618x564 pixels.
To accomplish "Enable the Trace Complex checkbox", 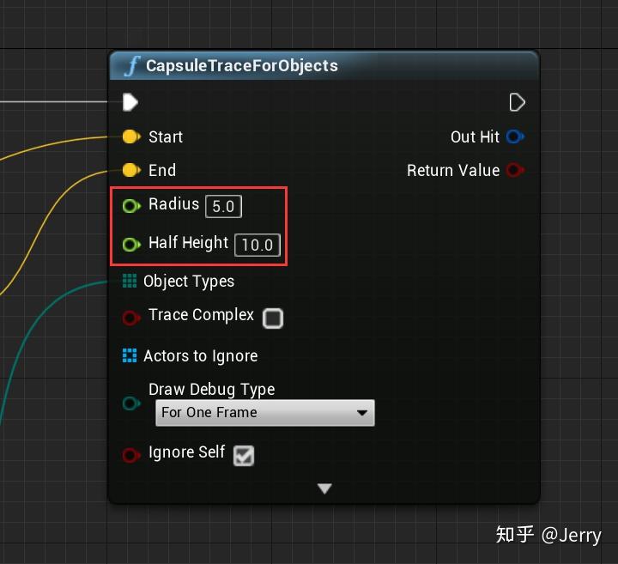I will (273, 318).
